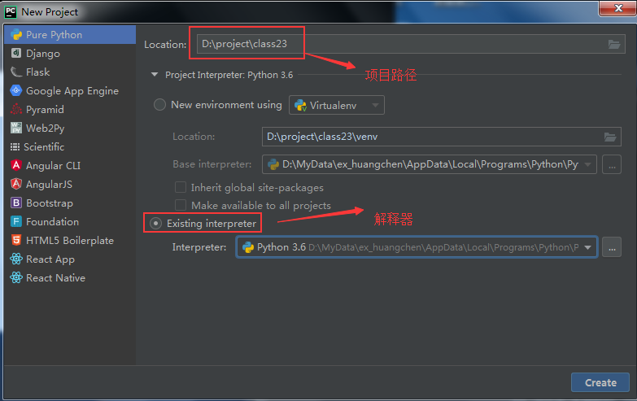Click the Create button
This screenshot has width=637, height=401.
click(x=600, y=382)
